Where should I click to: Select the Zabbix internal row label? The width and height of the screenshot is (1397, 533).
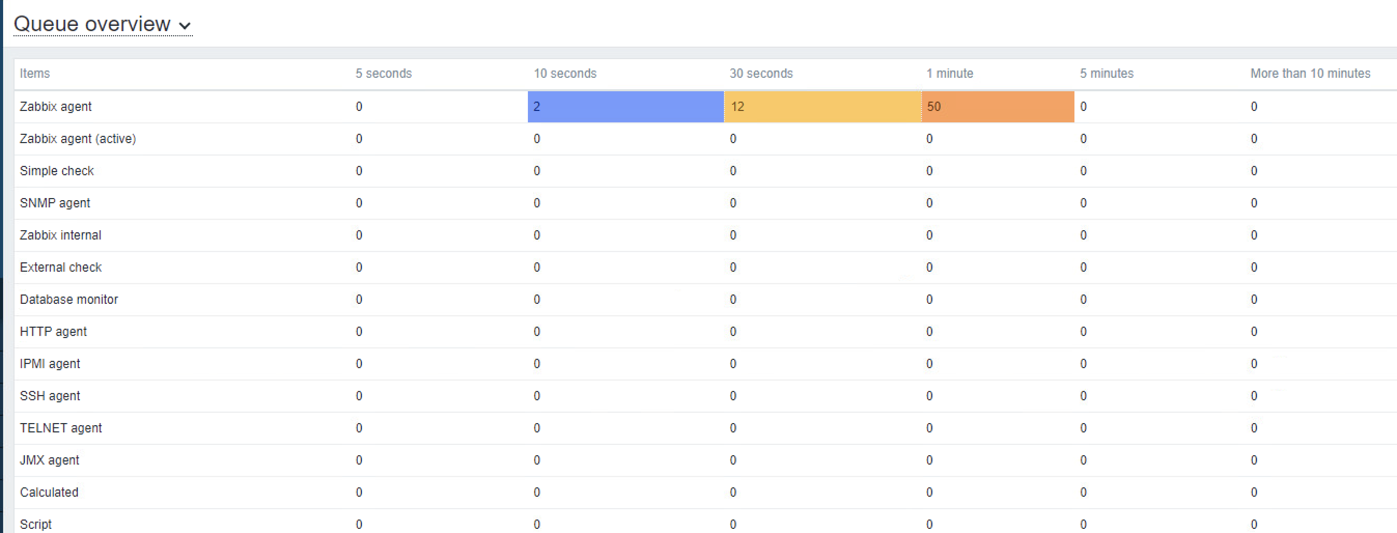tap(60, 235)
